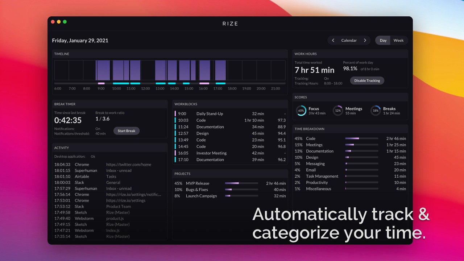Go to next day with right chevron

tap(365, 40)
